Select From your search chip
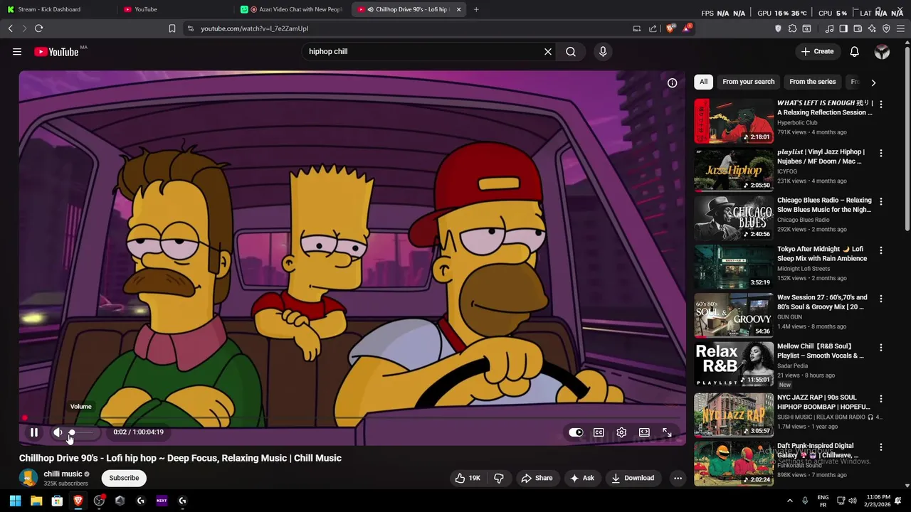The width and height of the screenshot is (911, 512). 748,82
